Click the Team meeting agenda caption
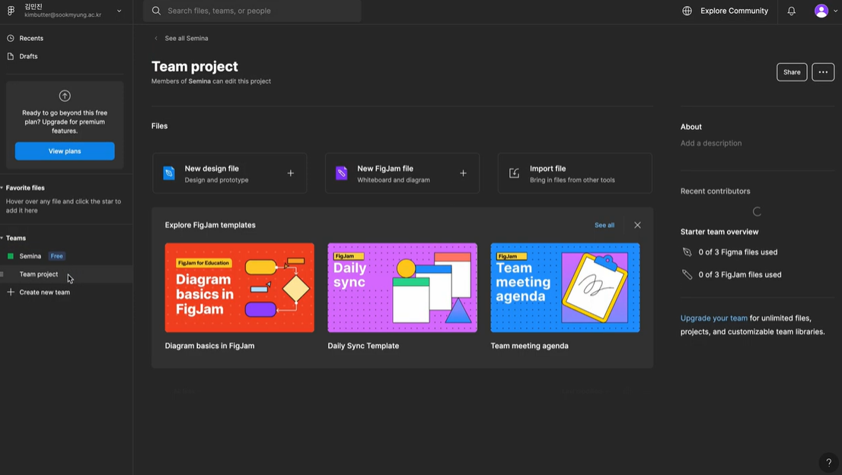Screen dimensions: 842x475 [529, 346]
